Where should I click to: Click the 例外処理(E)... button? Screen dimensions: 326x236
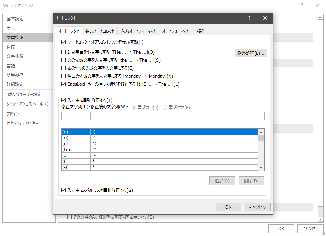pyautogui.click(x=251, y=53)
